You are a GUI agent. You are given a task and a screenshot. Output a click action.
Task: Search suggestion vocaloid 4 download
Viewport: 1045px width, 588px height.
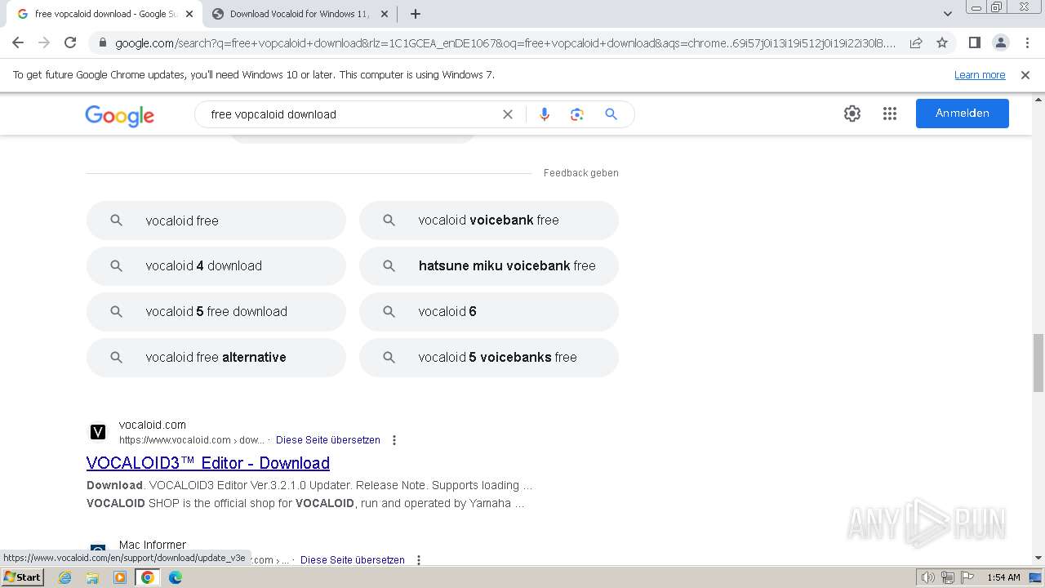click(216, 266)
